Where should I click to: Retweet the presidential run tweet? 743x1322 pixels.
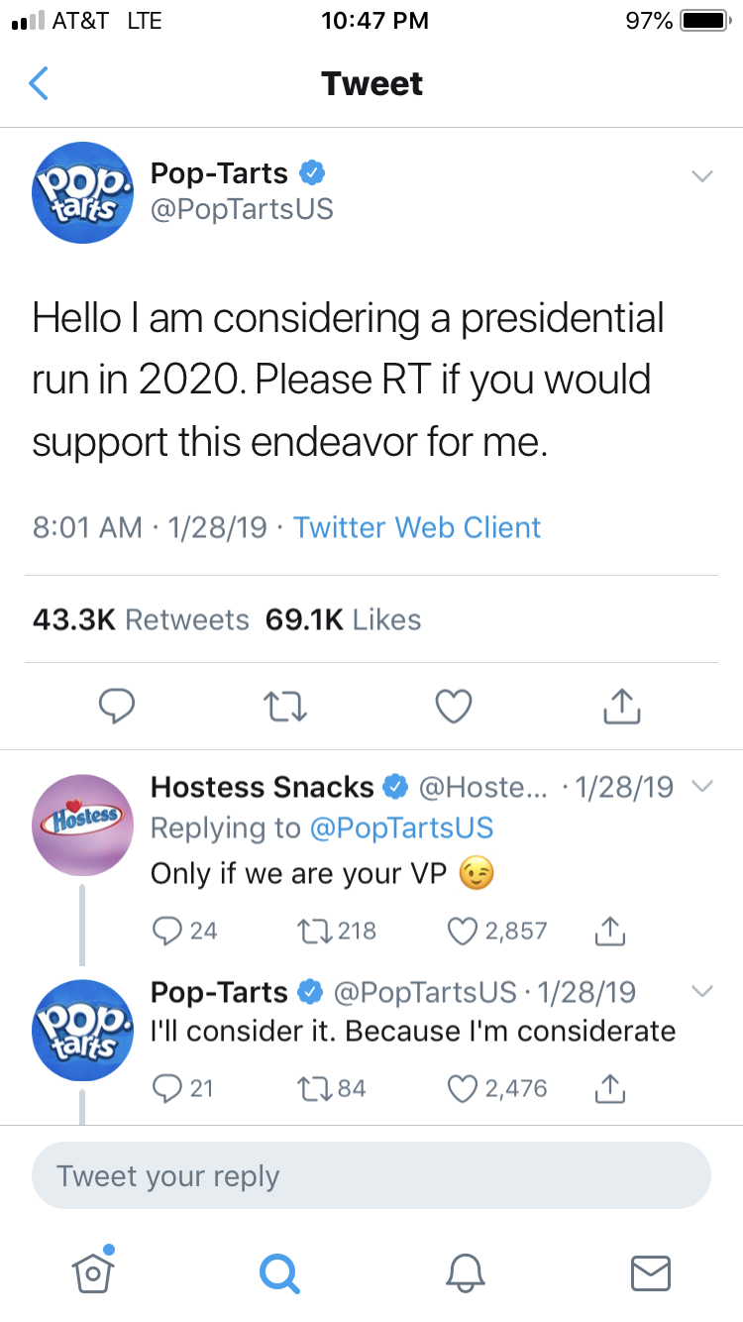tap(286, 706)
